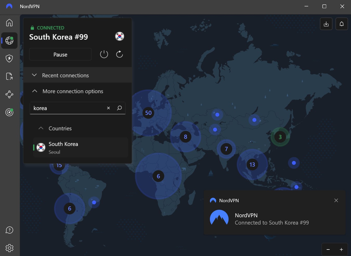Image resolution: width=351 pixels, height=256 pixels.
Task: Open the Downloads icon at top right
Action: pos(326,24)
